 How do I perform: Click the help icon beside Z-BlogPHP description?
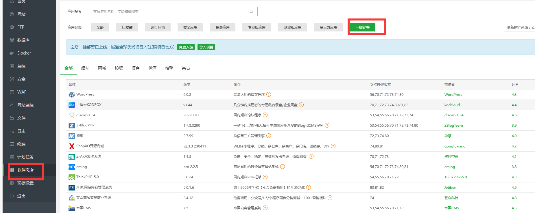coord(327,125)
